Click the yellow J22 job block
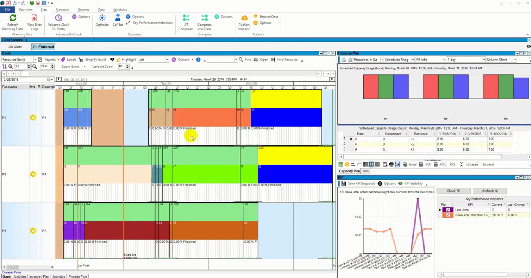This screenshot has width=531, height=278. click(x=295, y=155)
